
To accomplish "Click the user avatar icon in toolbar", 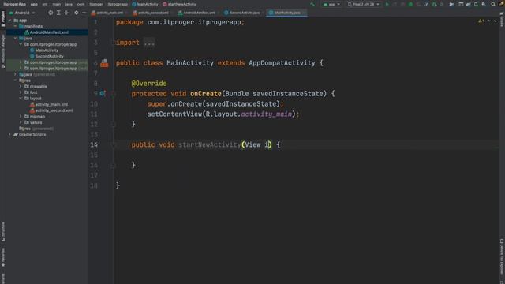I will click(501, 3).
